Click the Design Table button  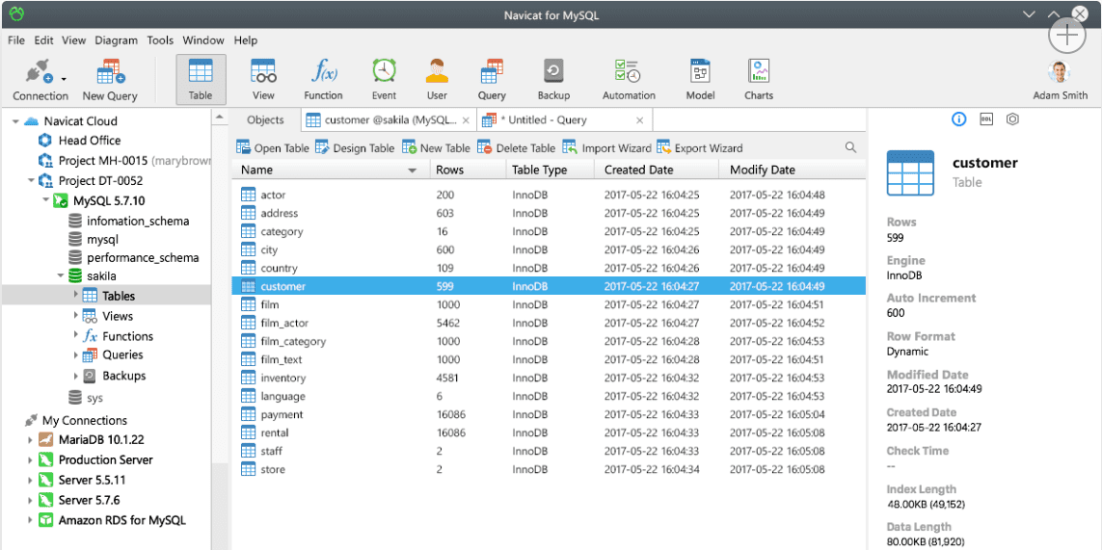(354, 148)
